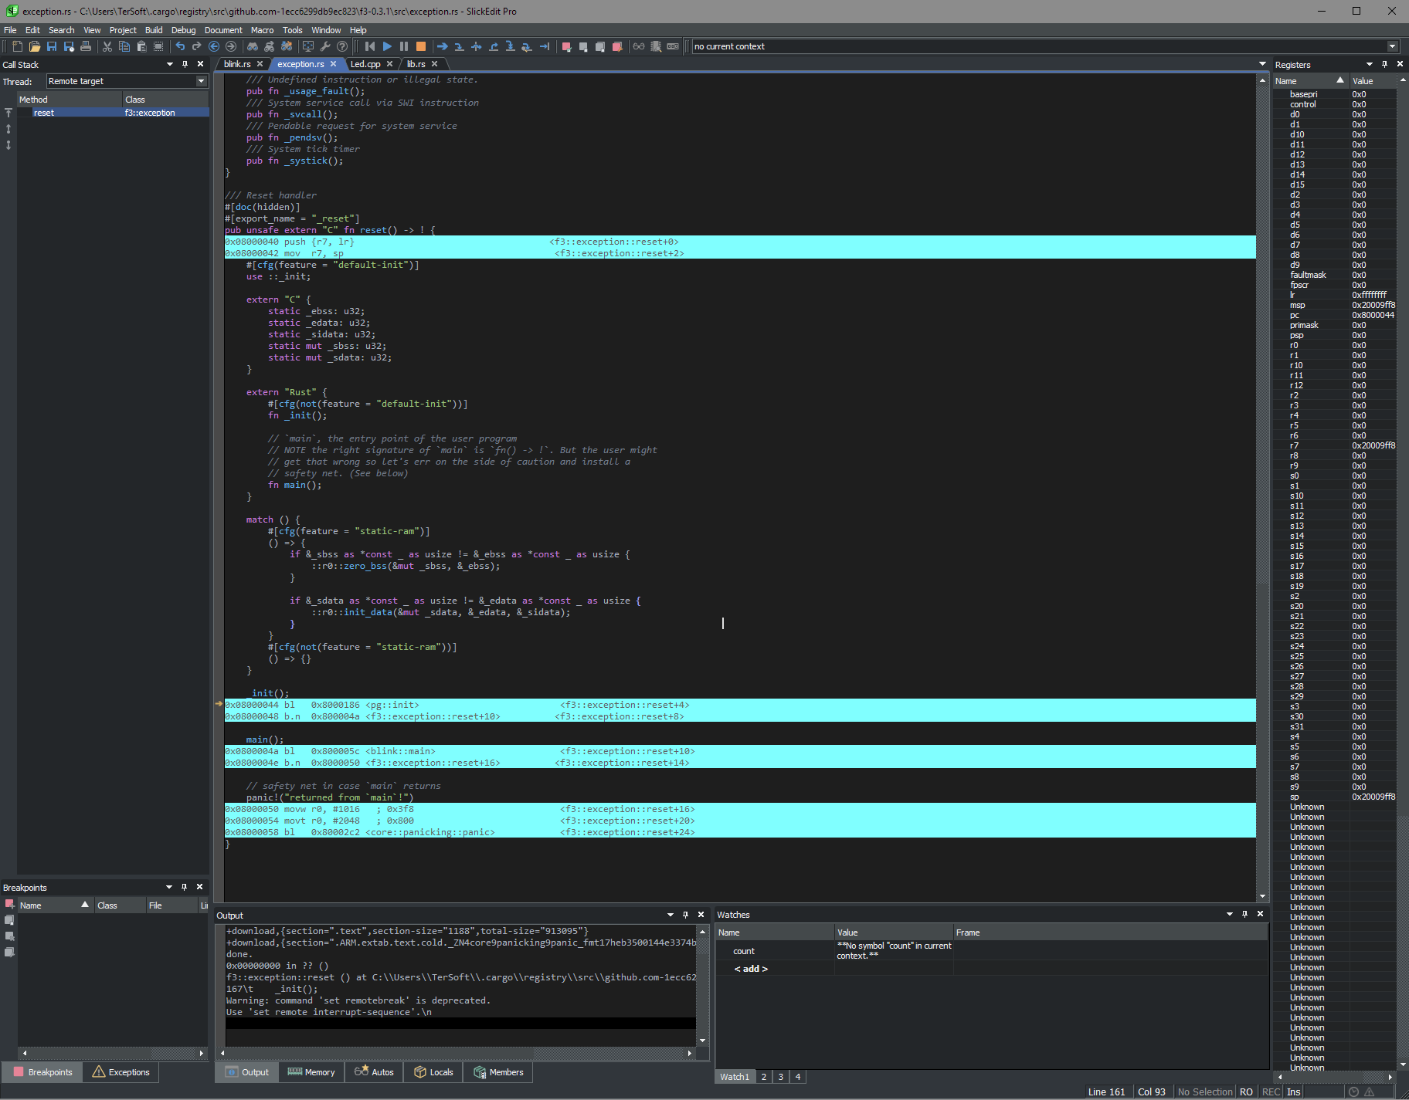Click the Paste clipboard icon
This screenshot has height=1100, width=1409.
(x=142, y=46)
